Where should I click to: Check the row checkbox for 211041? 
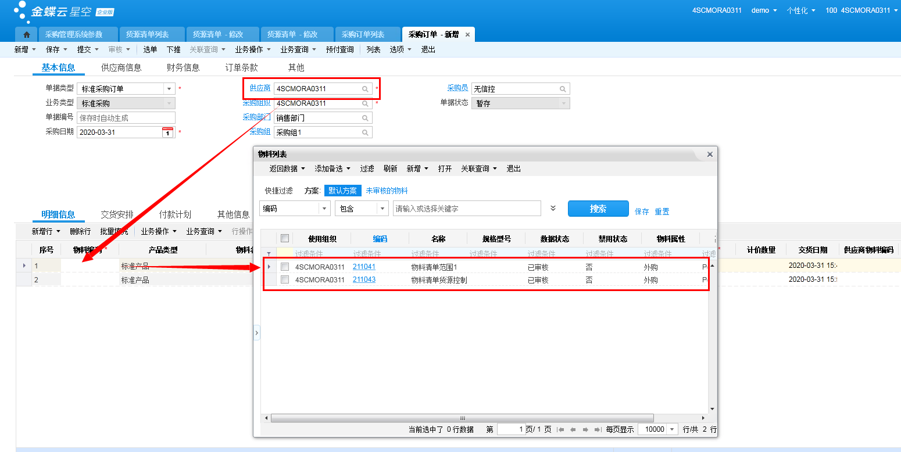(285, 267)
